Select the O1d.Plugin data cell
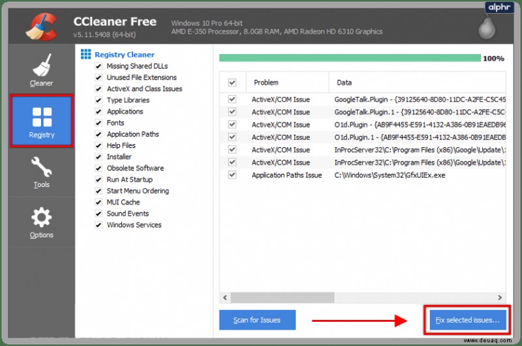The width and height of the screenshot is (522, 346). point(420,124)
